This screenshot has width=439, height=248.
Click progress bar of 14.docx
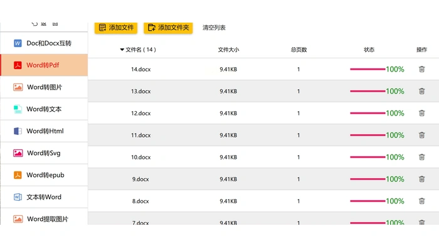point(368,69)
